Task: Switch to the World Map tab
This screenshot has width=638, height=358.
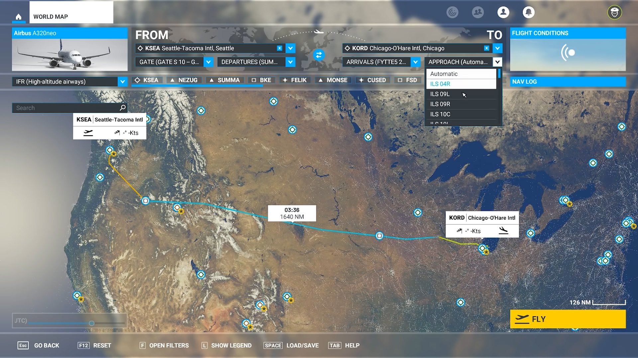Action: (x=50, y=17)
